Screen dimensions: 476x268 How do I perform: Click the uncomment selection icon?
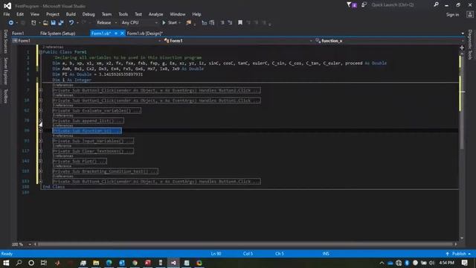coord(230,23)
